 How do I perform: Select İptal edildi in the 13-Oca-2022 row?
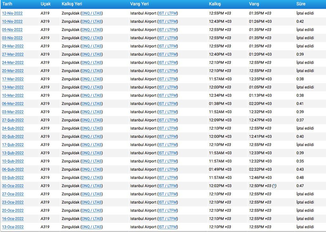(305, 227)
